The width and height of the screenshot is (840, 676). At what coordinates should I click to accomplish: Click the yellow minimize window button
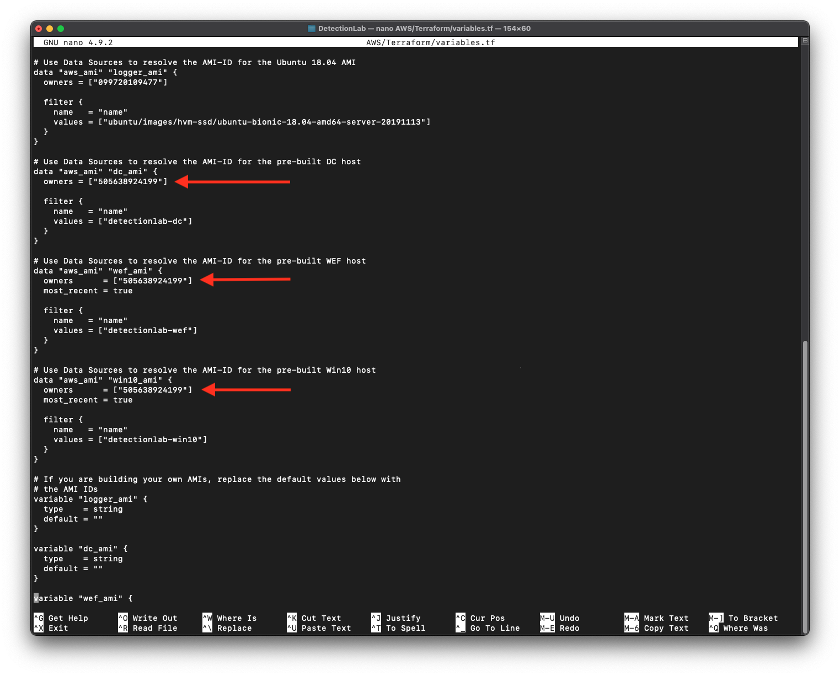pyautogui.click(x=50, y=29)
